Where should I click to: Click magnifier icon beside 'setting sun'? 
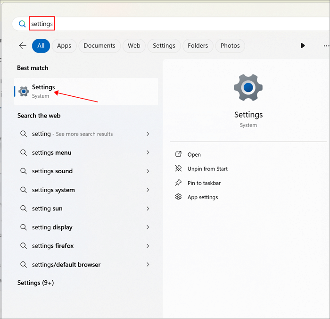24,209
